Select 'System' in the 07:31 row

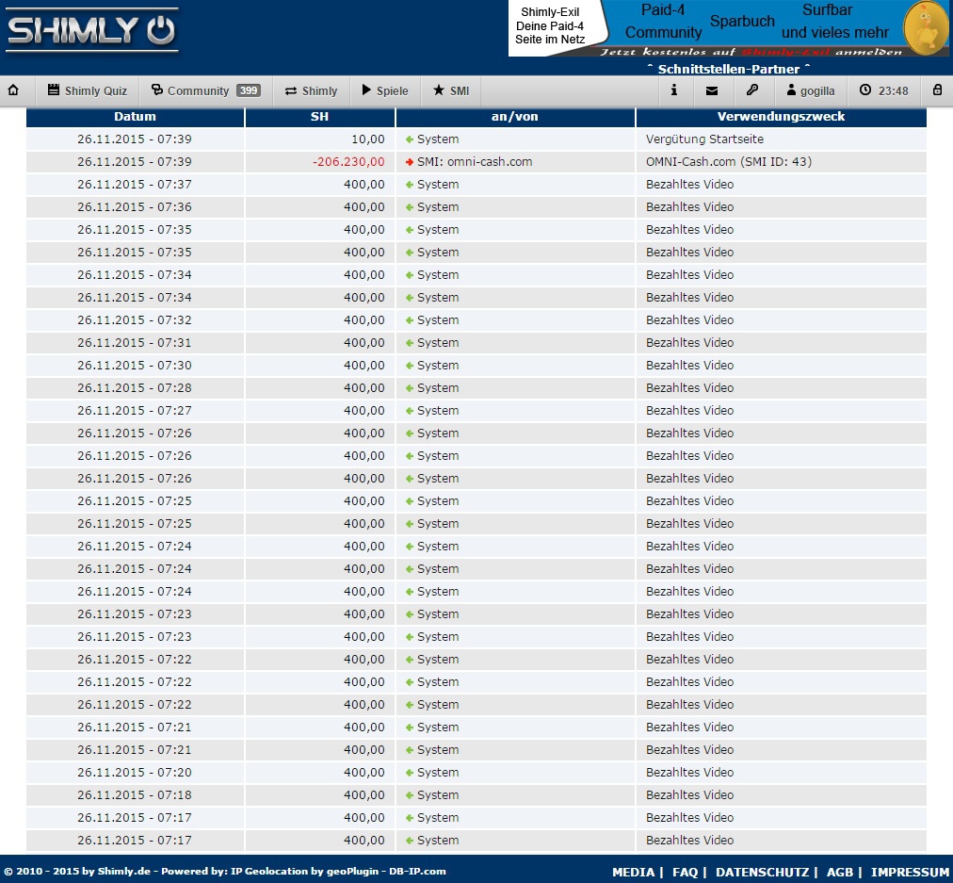[x=438, y=342]
